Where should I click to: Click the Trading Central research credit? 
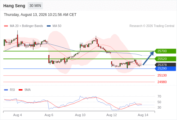coord(152,26)
